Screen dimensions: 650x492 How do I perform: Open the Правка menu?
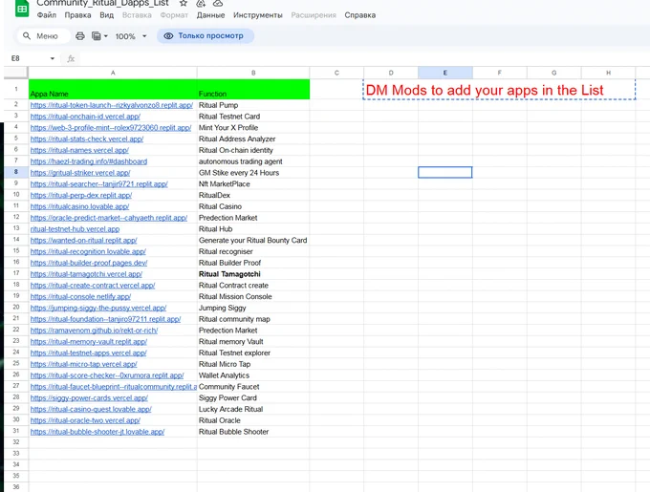click(x=77, y=15)
